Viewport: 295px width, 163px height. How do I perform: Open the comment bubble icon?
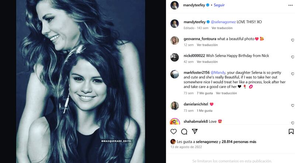coord(184,132)
